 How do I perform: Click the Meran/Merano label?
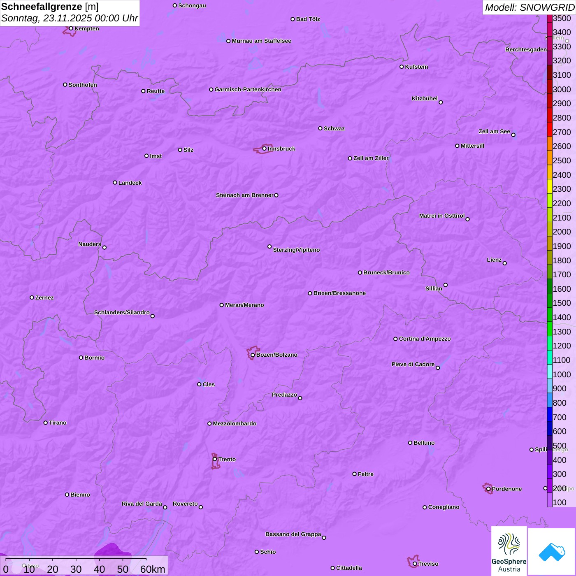click(244, 305)
